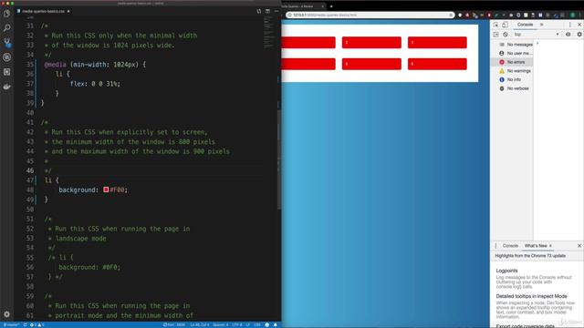Click the #F00 color swatch in the editor

[x=106, y=190]
